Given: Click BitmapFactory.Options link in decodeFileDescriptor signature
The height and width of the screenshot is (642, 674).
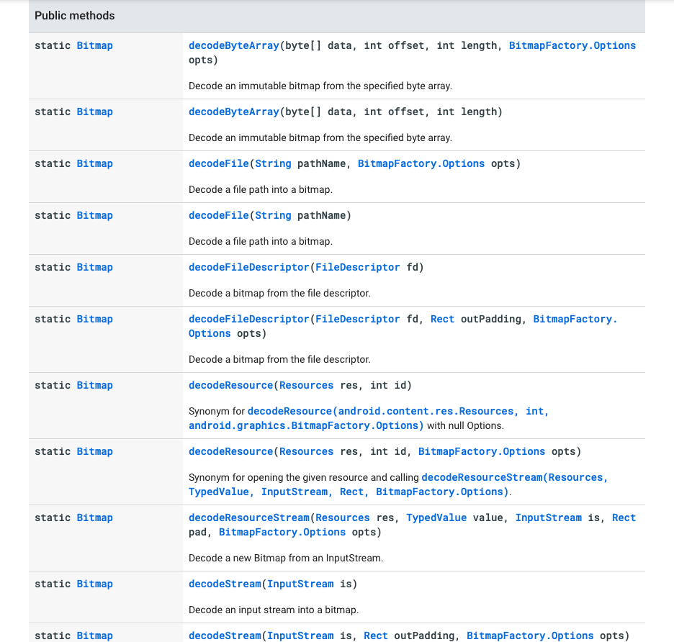Looking at the screenshot, I should [575, 320].
